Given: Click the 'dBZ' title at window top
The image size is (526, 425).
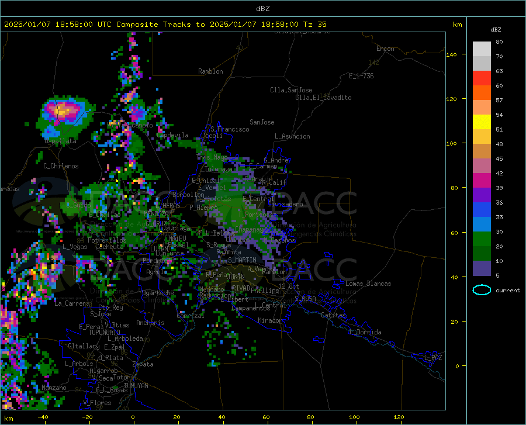Looking at the screenshot, I should 262,9.
